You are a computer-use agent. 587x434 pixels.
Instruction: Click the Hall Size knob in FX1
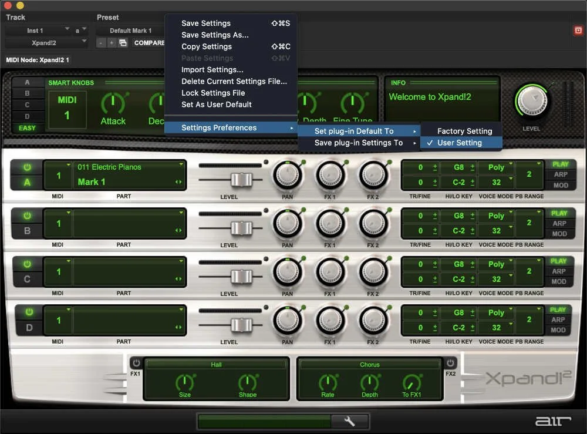(x=184, y=382)
